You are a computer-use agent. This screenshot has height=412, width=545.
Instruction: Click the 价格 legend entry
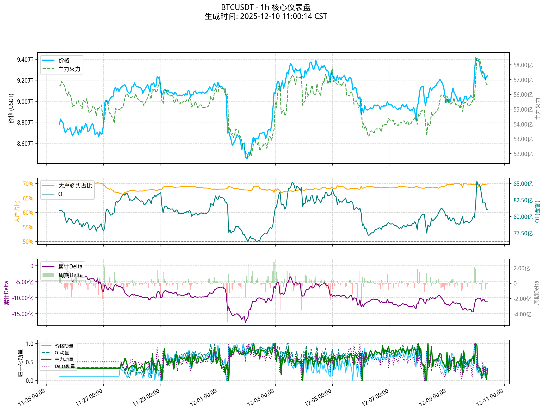click(x=64, y=60)
